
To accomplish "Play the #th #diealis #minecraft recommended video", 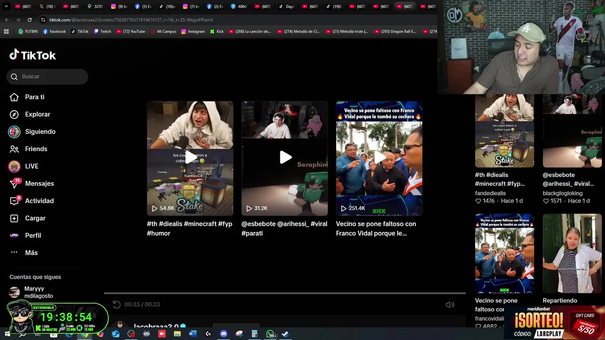I will (x=190, y=158).
